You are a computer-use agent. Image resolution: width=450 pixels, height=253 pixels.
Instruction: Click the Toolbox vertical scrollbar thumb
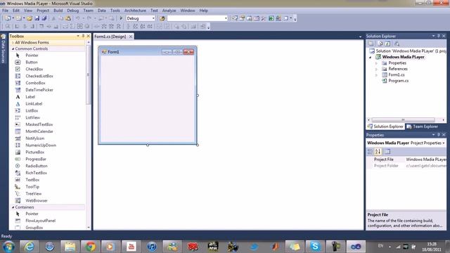point(88,75)
